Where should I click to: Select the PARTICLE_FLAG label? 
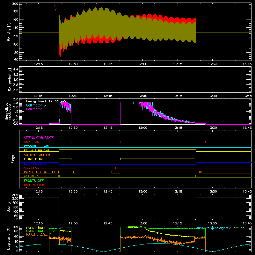pyautogui.click(x=36, y=172)
